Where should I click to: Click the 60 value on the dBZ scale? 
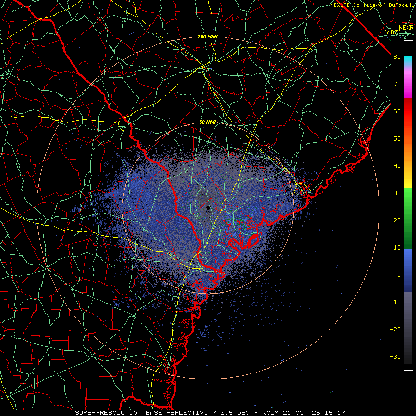397,111
